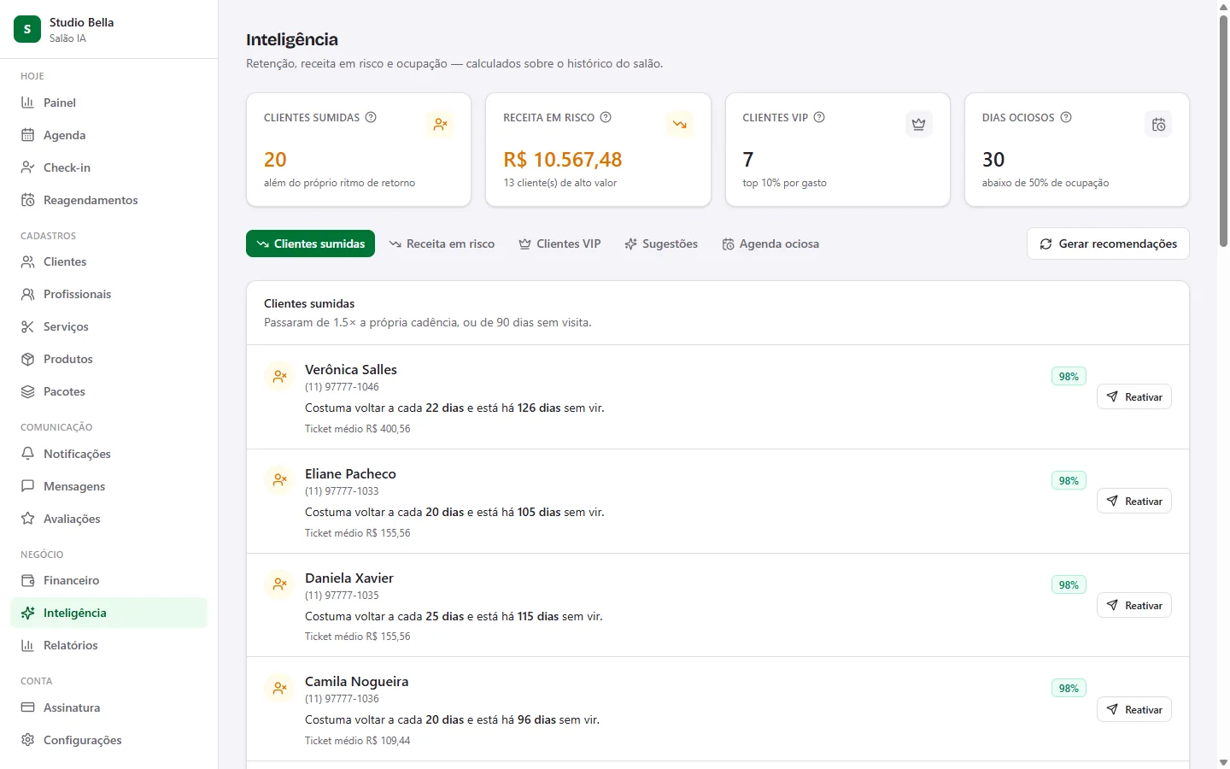This screenshot has height=769, width=1230.
Task: Open Profissionais in the sidebar
Action: pos(108,294)
